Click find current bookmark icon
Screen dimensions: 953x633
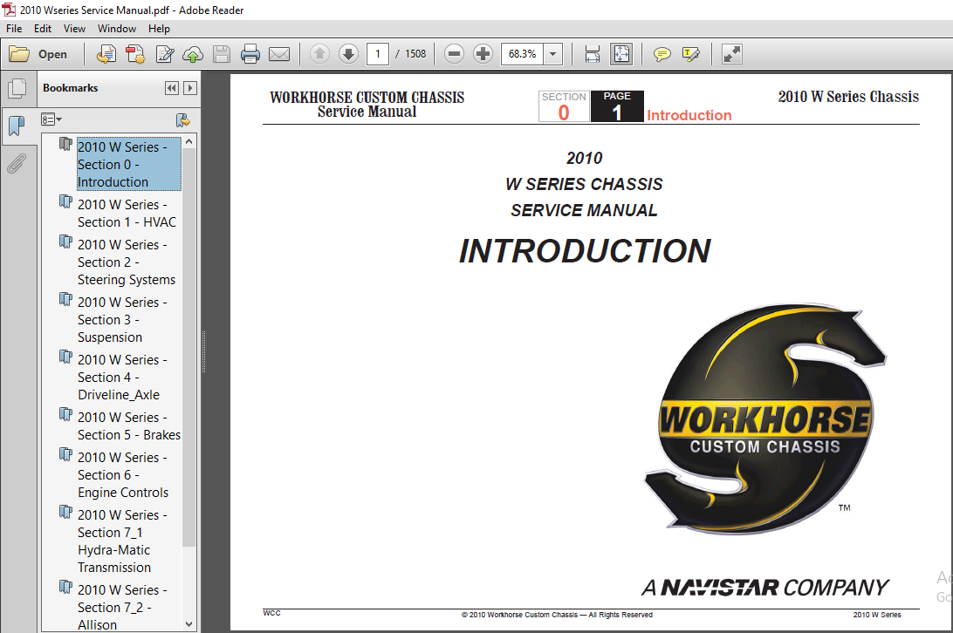pos(182,119)
